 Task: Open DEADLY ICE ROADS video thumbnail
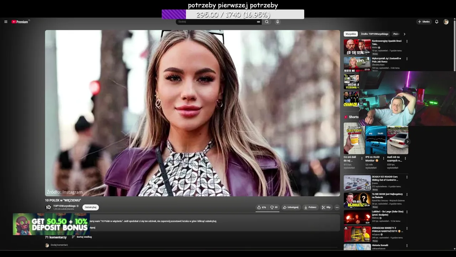(357, 182)
